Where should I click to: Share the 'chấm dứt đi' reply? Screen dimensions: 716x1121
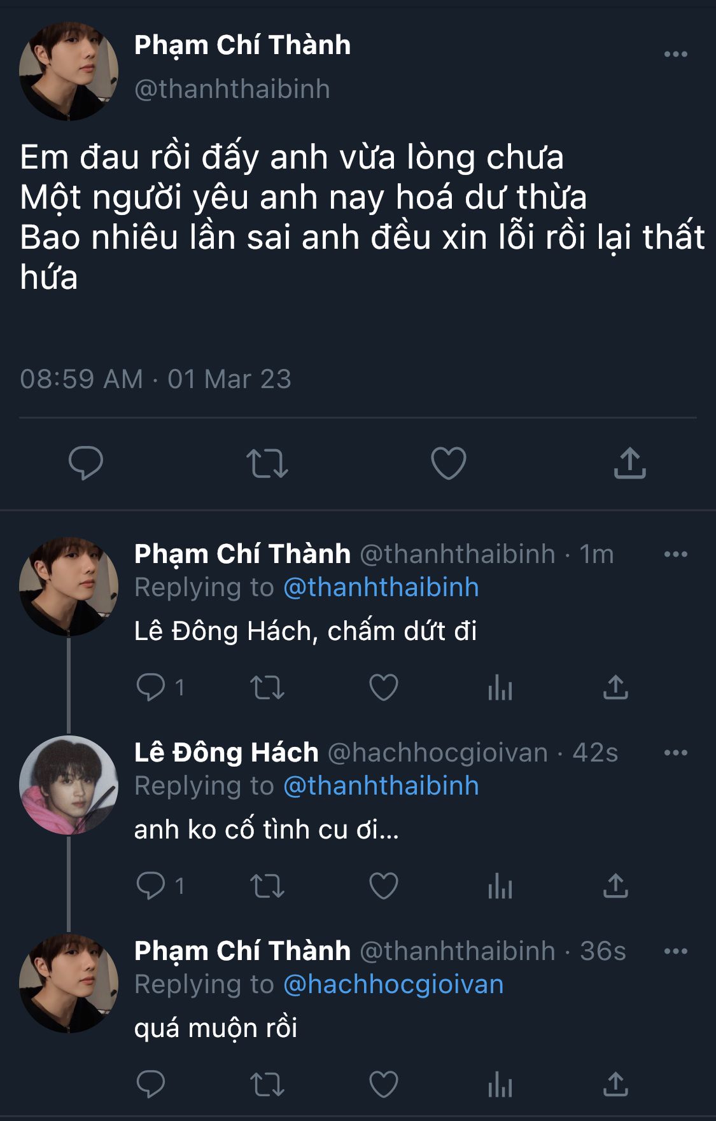(615, 688)
